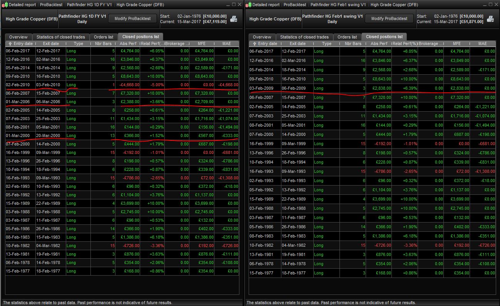Click the £2,388.00 Abs Perf cell
The image size is (500, 306).
[x=128, y=102]
